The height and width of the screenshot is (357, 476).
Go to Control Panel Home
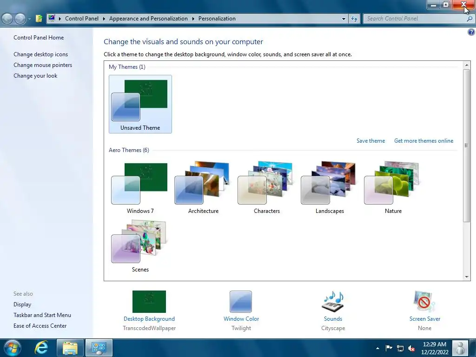39,38
